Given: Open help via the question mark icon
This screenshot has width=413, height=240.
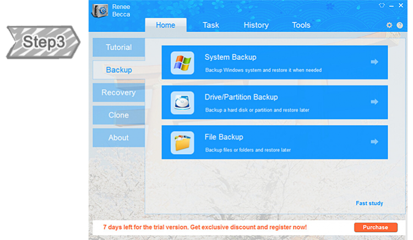Looking at the screenshot, I should click(x=399, y=25).
